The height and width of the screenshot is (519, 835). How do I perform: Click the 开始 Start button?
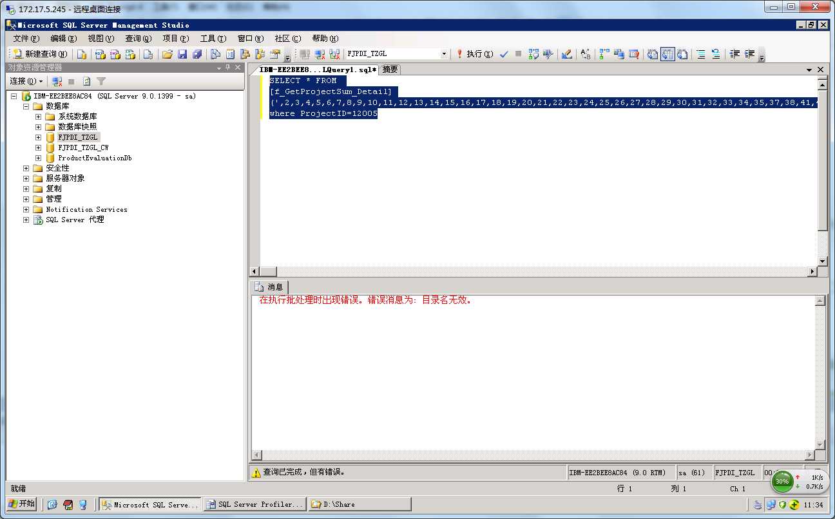point(22,504)
